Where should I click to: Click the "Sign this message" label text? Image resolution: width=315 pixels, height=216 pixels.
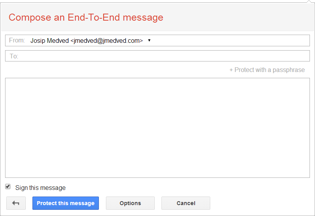click(x=41, y=188)
